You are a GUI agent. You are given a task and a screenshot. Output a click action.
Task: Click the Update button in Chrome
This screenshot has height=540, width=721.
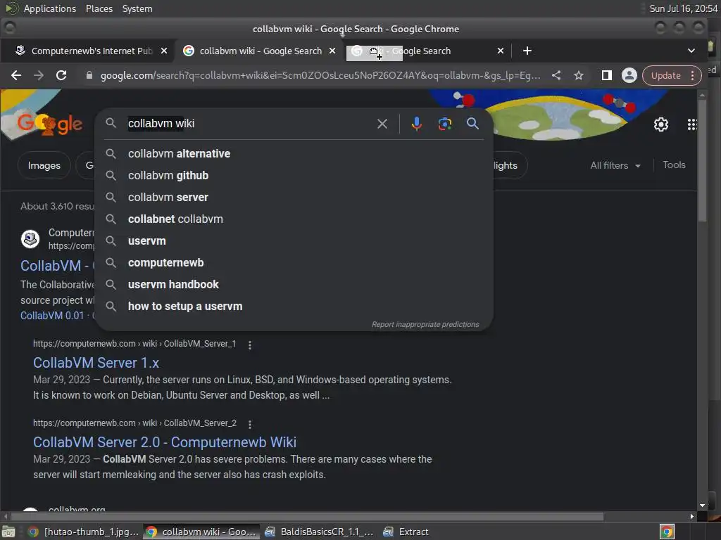pyautogui.click(x=665, y=75)
